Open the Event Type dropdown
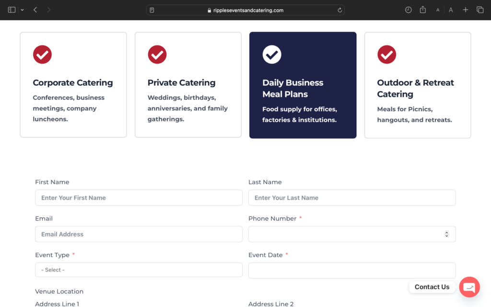 (139, 270)
